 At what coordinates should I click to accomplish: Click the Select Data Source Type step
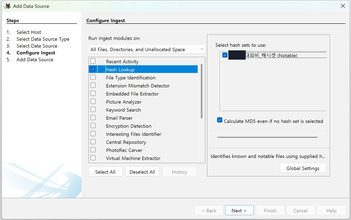43,39
